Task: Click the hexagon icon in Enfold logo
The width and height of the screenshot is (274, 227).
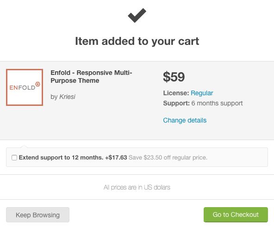Action: point(38,84)
